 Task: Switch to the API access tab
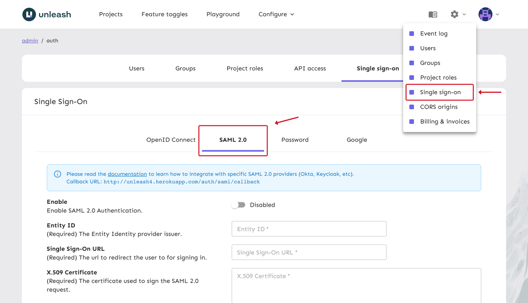(x=310, y=68)
